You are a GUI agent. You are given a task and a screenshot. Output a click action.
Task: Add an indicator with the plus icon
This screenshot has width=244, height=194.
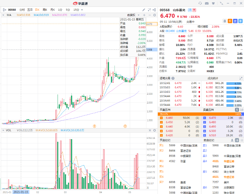pos(144,15)
